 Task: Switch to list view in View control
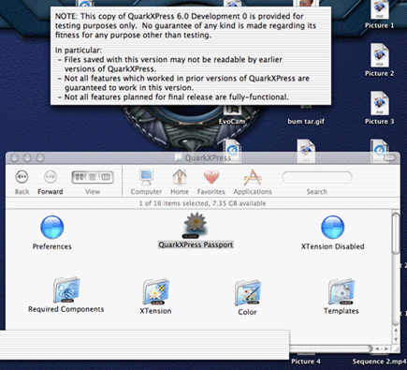click(93, 177)
